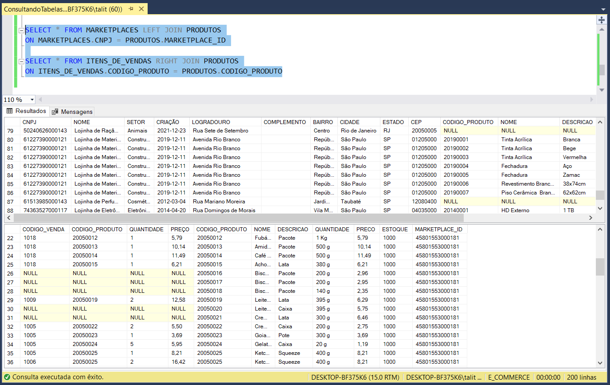Click the 'DESKTOP-BF375K6 (15.0 RTM)' status entry
The width and height of the screenshot is (610, 385).
point(356,377)
